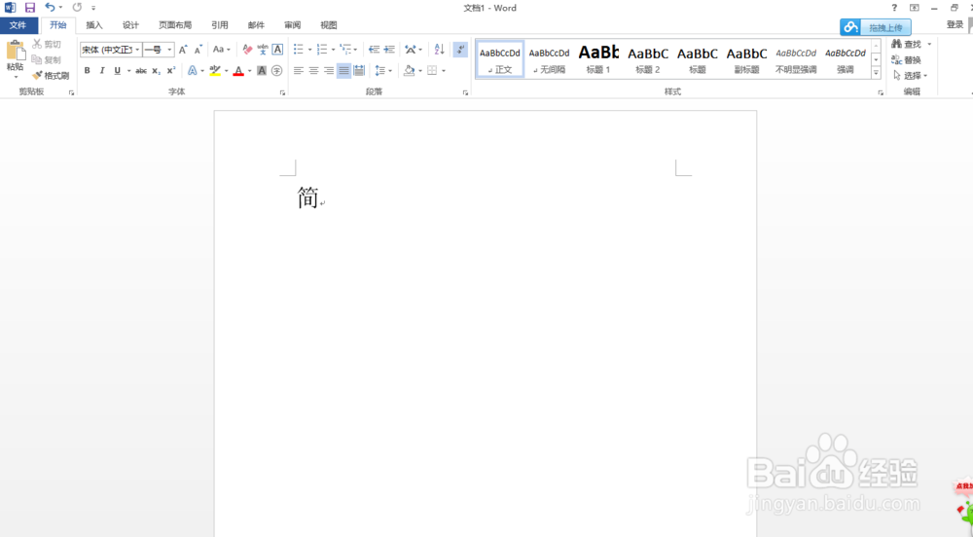
Task: Toggle superscript formatting
Action: point(171,71)
